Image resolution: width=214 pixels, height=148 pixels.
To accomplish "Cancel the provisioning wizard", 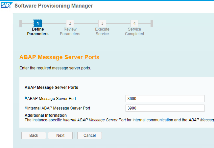I will click(x=89, y=136).
